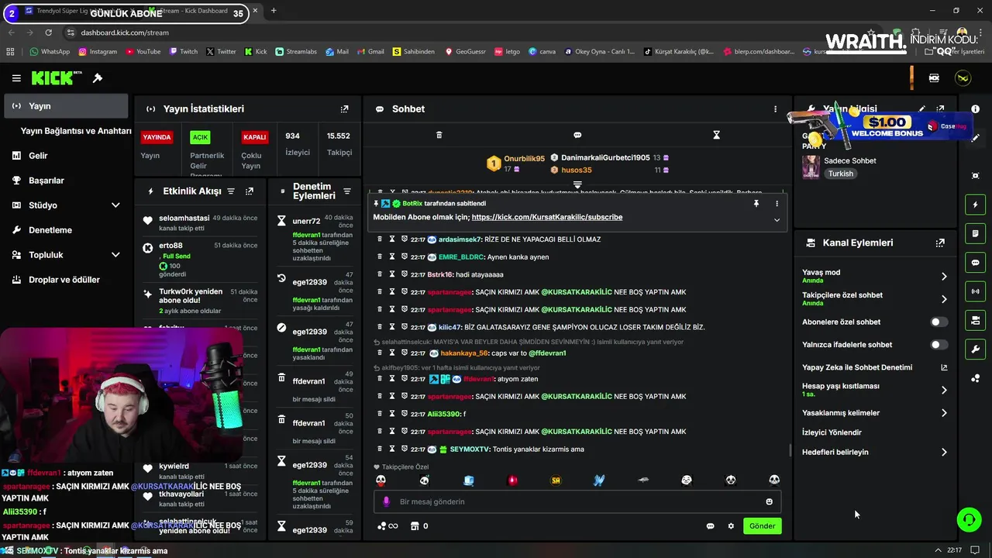Click the trash icon in the chat toolbar
Screen dimensions: 992x558
click(x=439, y=135)
